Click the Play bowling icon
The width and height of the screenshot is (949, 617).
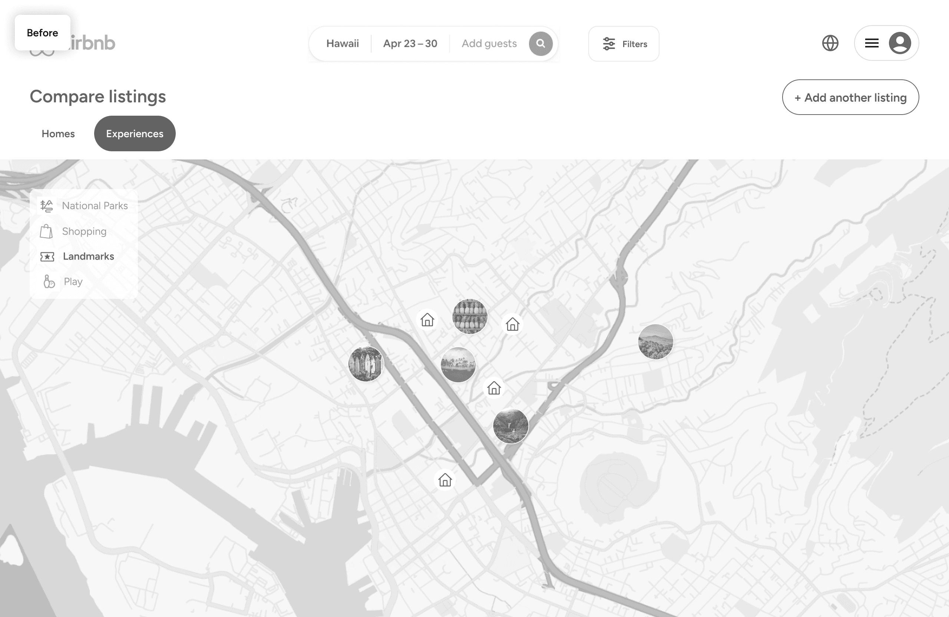[x=49, y=281]
